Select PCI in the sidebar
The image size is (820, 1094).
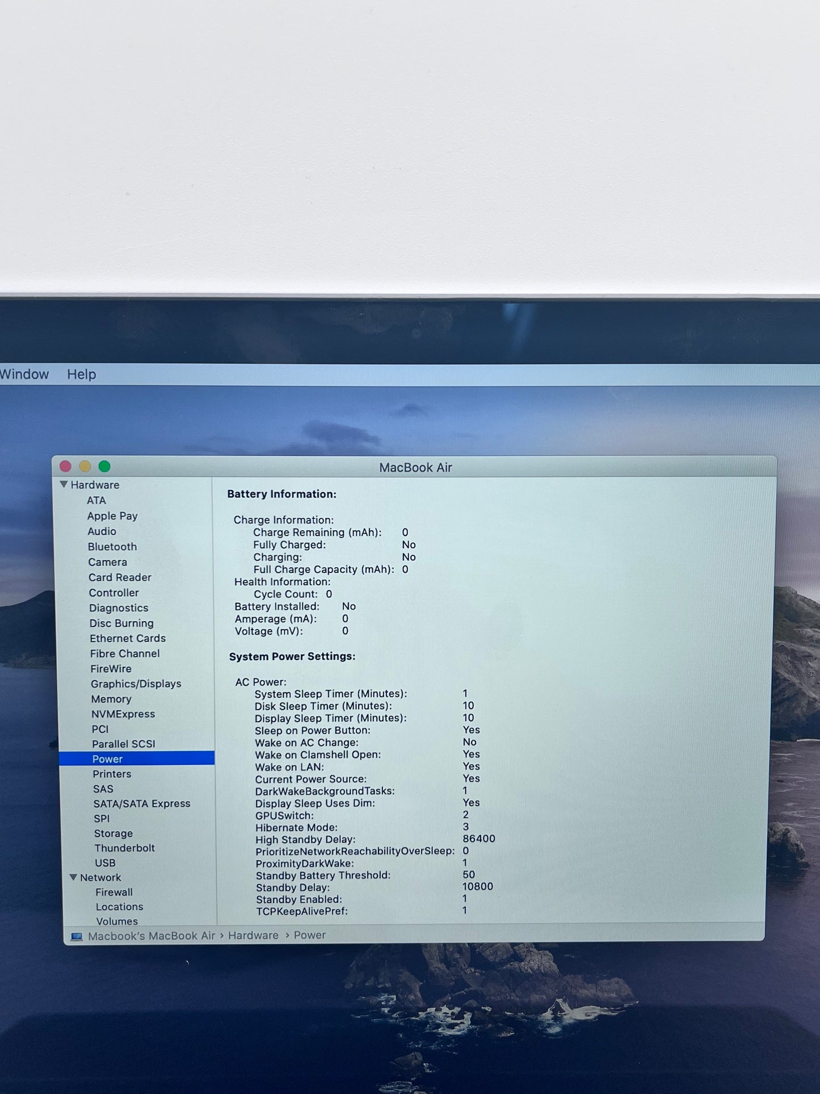(100, 729)
